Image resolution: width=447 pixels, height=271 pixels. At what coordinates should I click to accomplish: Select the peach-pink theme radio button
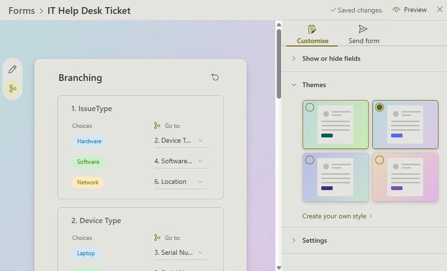tap(380, 160)
